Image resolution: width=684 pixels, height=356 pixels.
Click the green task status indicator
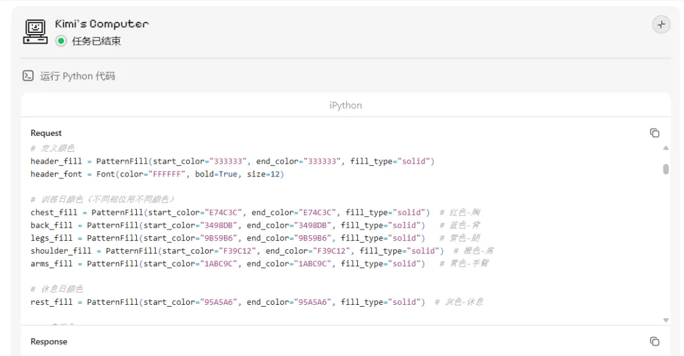pyautogui.click(x=61, y=41)
